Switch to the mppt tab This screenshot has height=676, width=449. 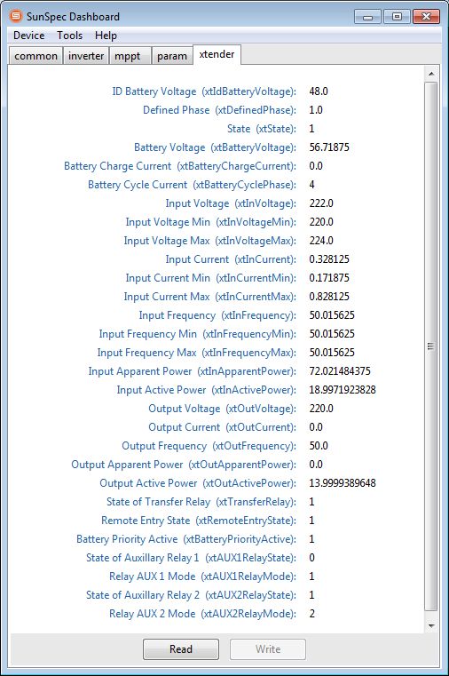tap(130, 56)
